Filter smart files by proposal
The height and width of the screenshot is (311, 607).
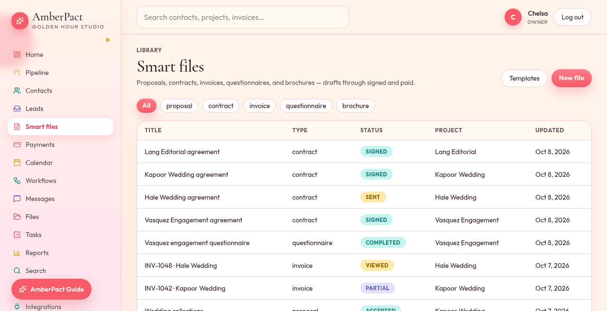[179, 106]
